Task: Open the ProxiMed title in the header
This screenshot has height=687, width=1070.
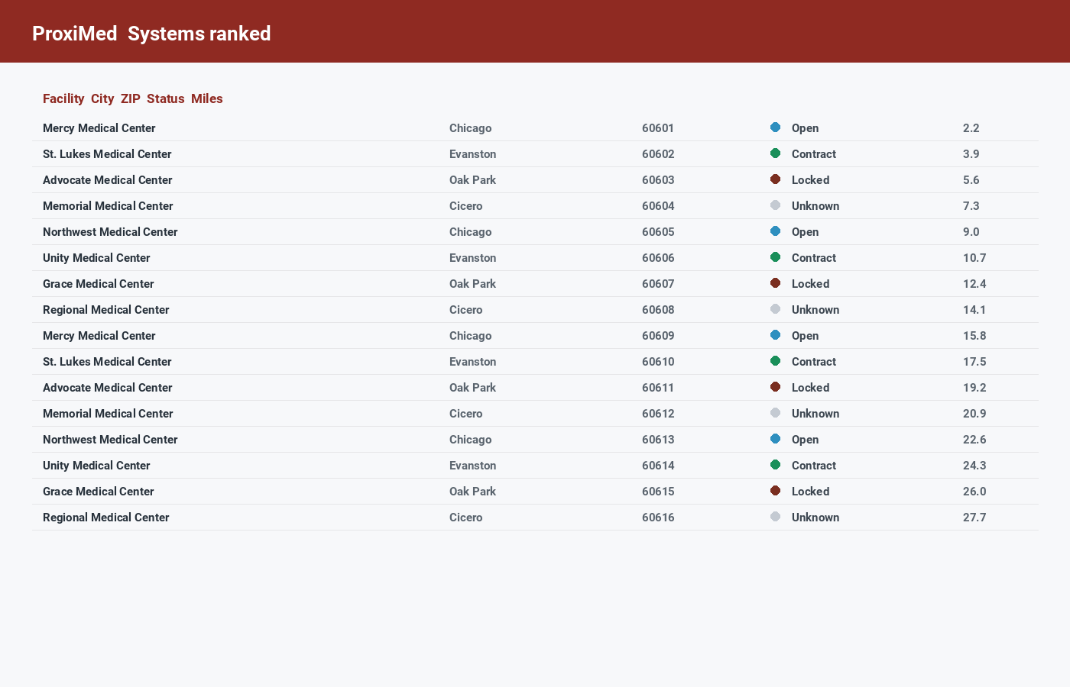Action: [75, 34]
